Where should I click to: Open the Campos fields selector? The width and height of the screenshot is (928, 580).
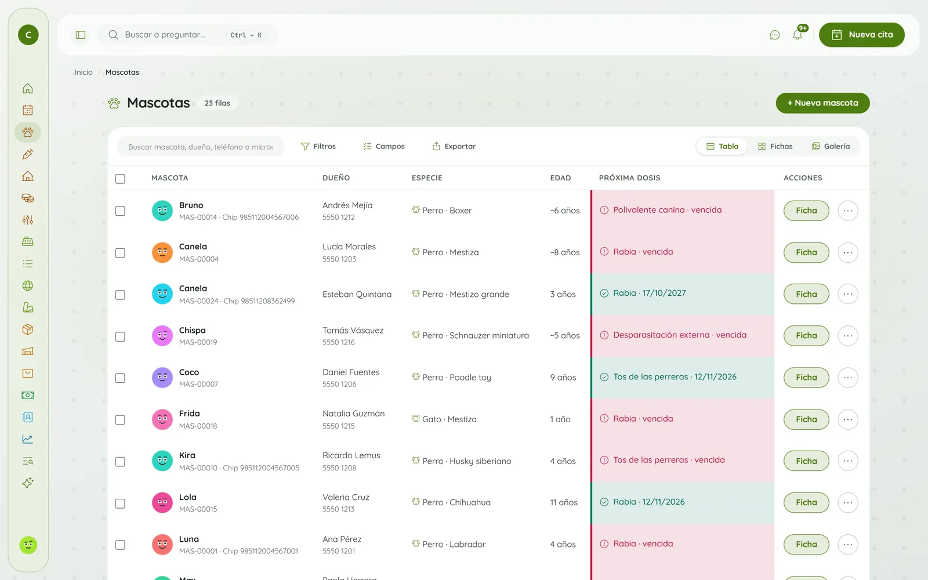[384, 146]
